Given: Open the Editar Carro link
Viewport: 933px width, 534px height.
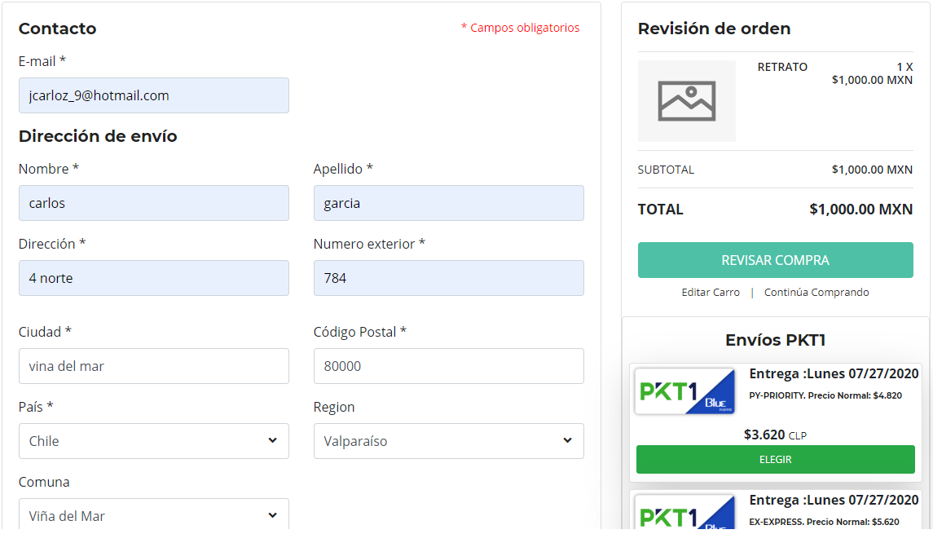Looking at the screenshot, I should tap(711, 293).
